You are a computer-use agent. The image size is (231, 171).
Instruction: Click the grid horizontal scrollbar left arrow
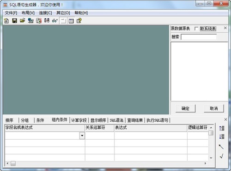(7, 163)
